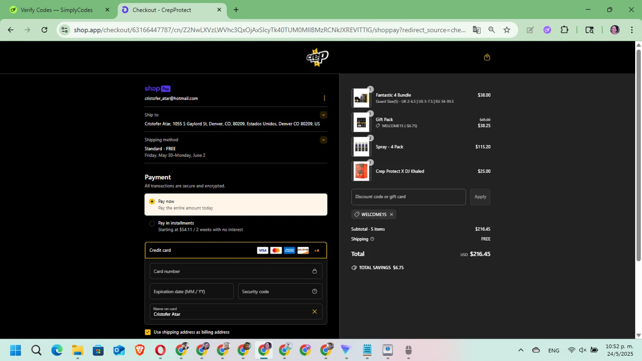Click the Discount code or gift card field
This screenshot has height=361, width=642.
click(x=408, y=197)
